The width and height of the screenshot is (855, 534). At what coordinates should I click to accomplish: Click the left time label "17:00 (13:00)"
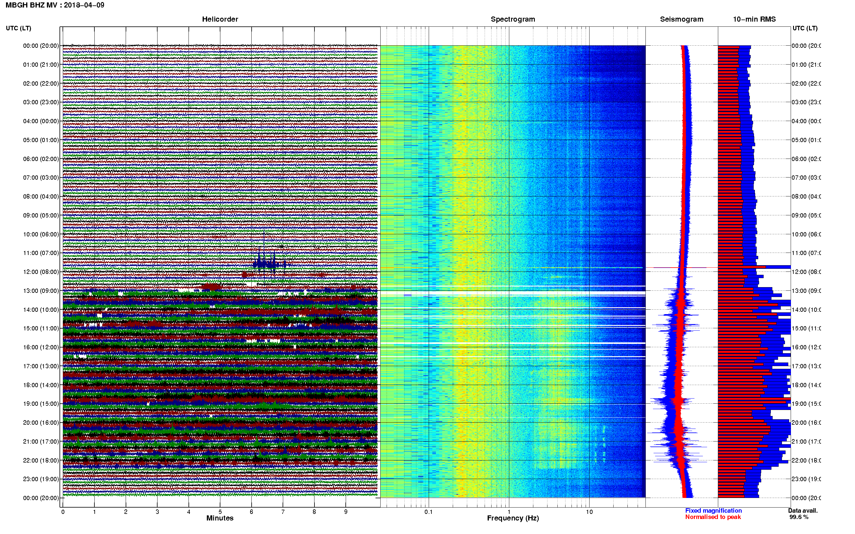click(x=41, y=366)
